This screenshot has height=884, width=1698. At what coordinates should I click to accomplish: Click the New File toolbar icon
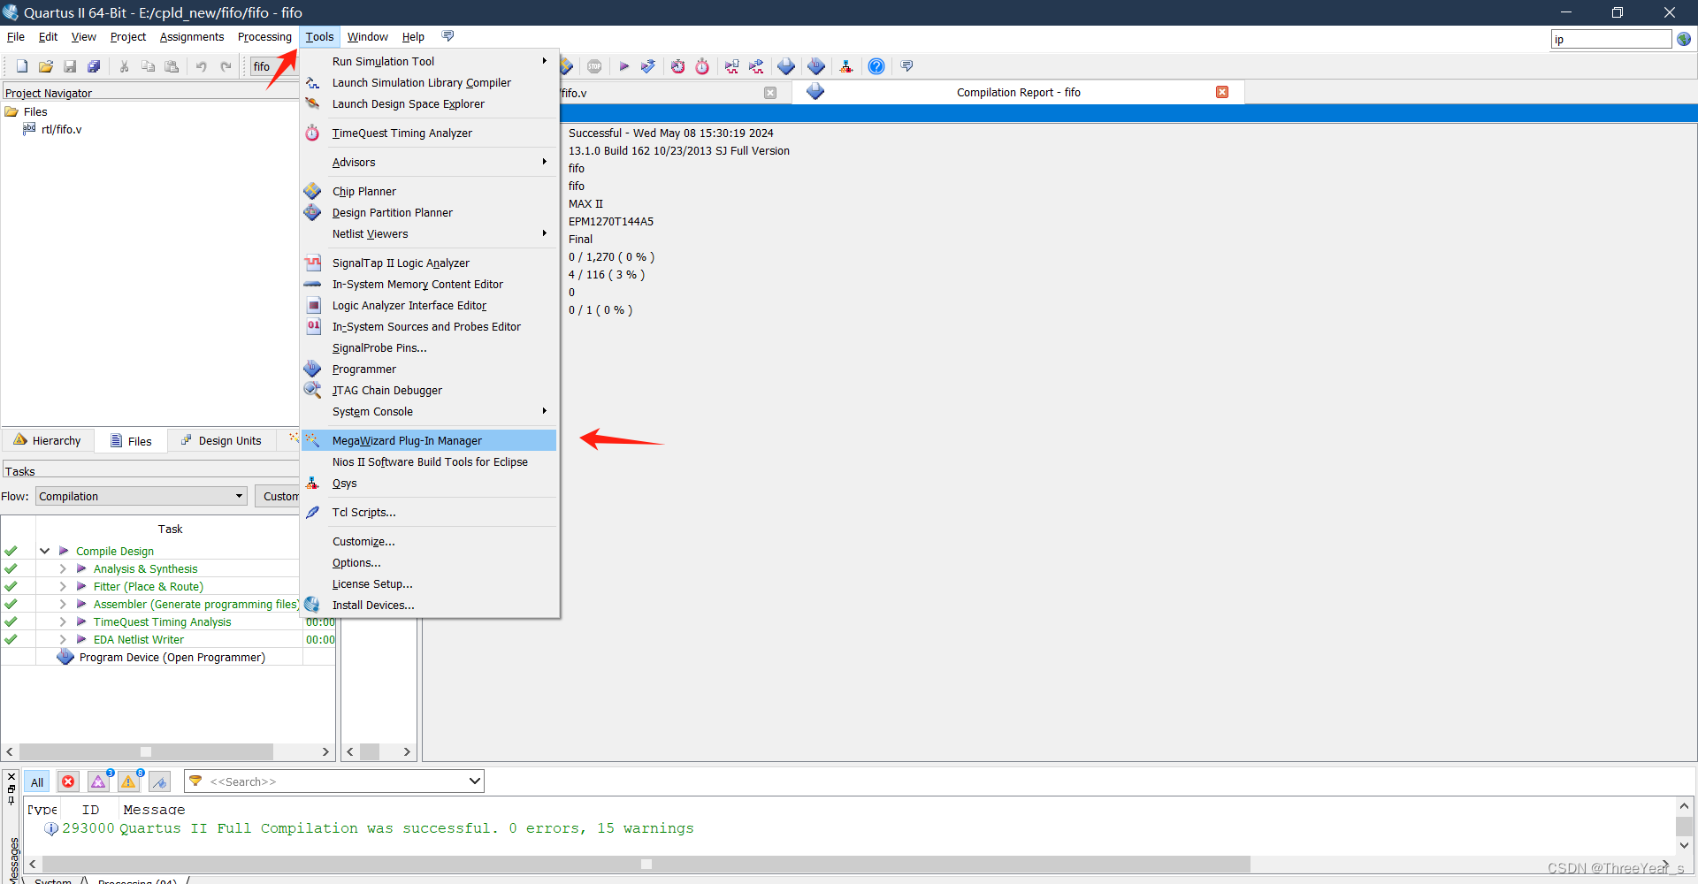tap(22, 66)
